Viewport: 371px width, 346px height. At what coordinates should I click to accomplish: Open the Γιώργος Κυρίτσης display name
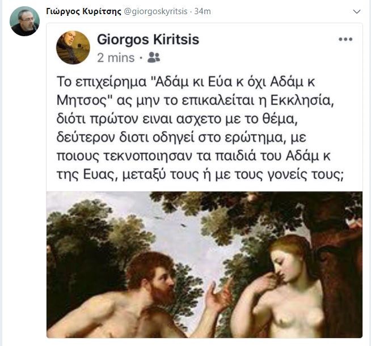[x=84, y=11]
